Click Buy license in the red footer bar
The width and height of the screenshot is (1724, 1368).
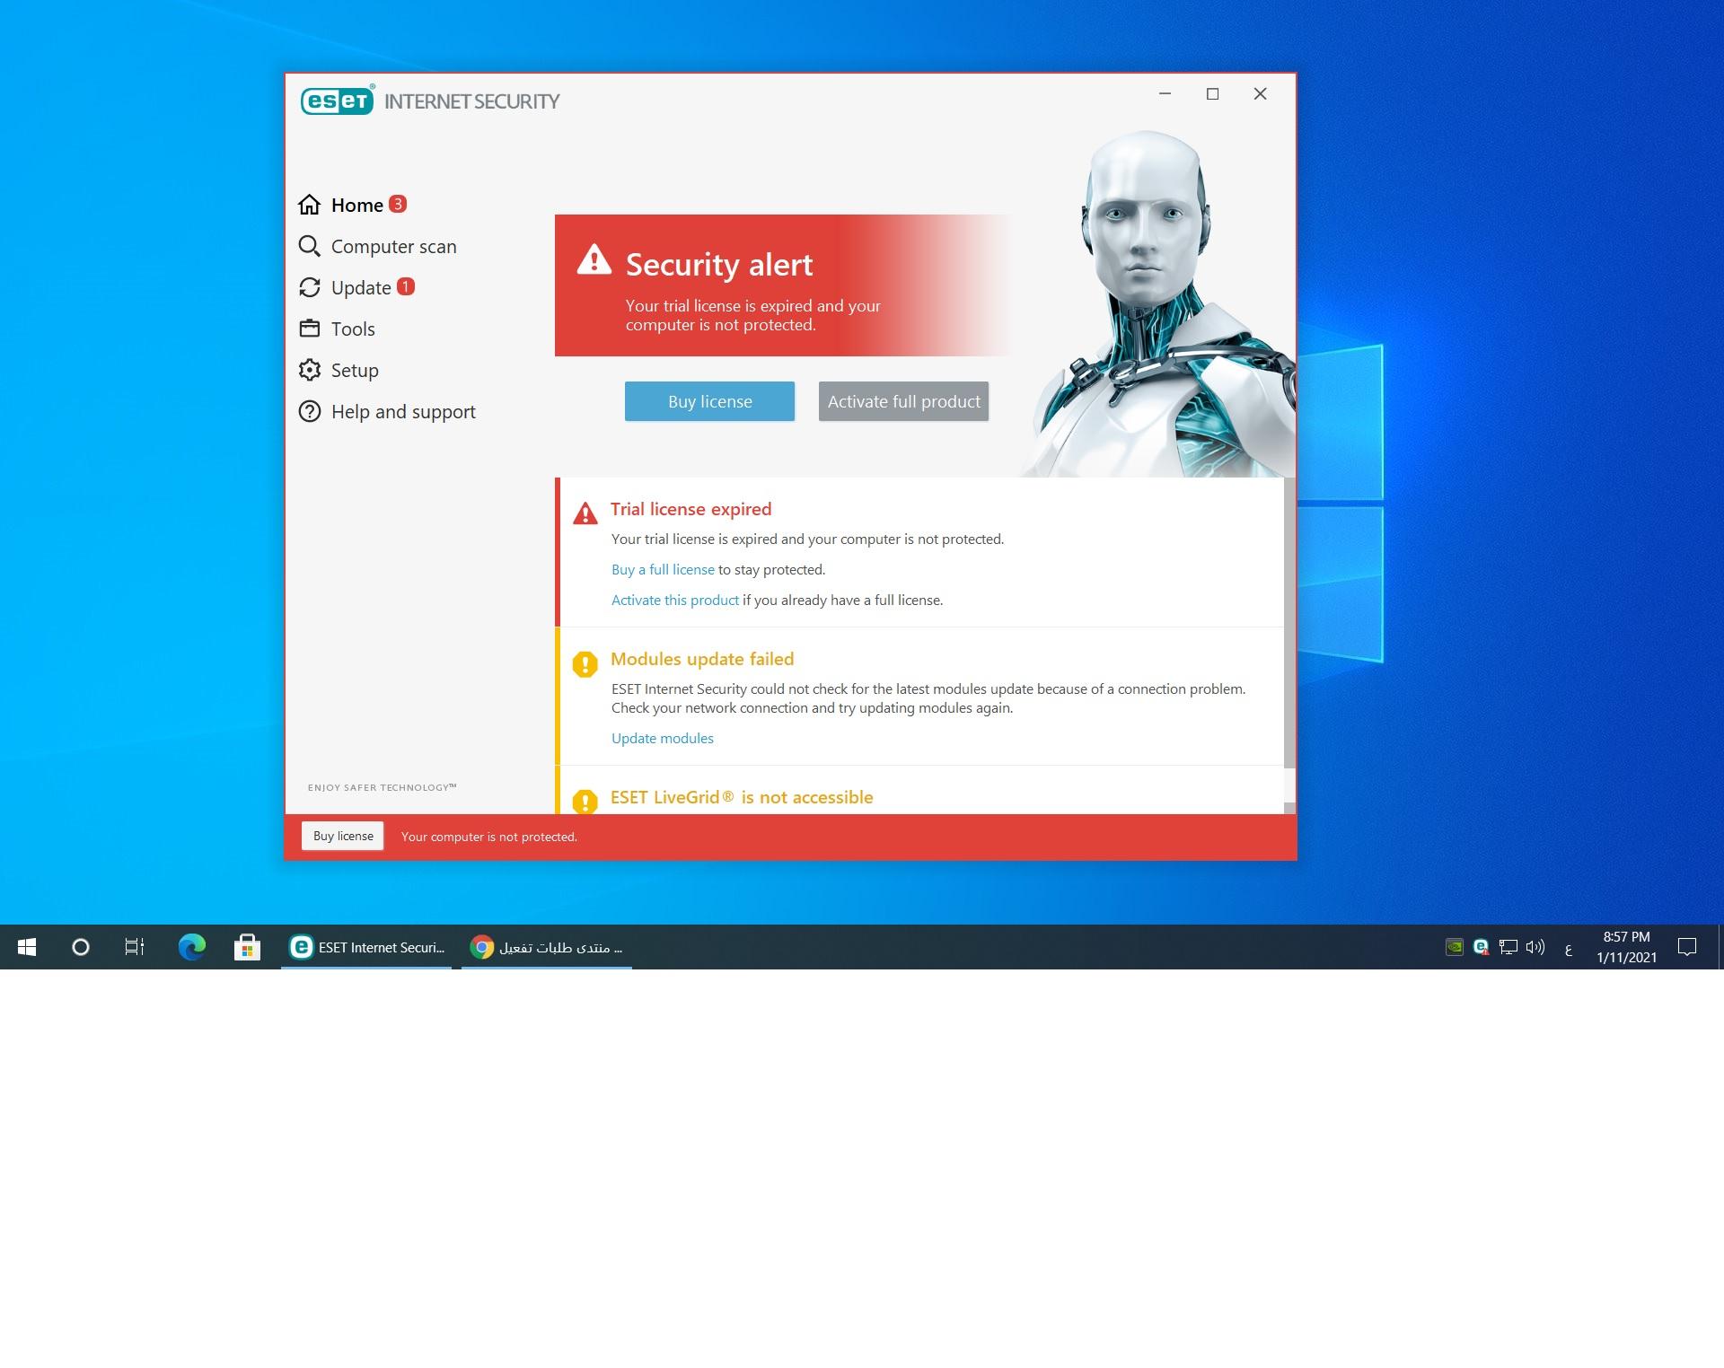tap(343, 836)
